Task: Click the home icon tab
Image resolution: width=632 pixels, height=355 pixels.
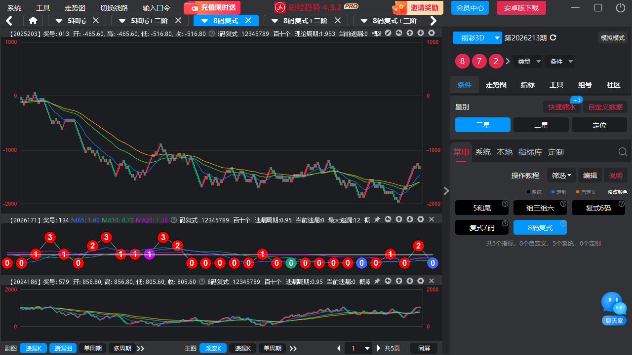Action: 33,21
